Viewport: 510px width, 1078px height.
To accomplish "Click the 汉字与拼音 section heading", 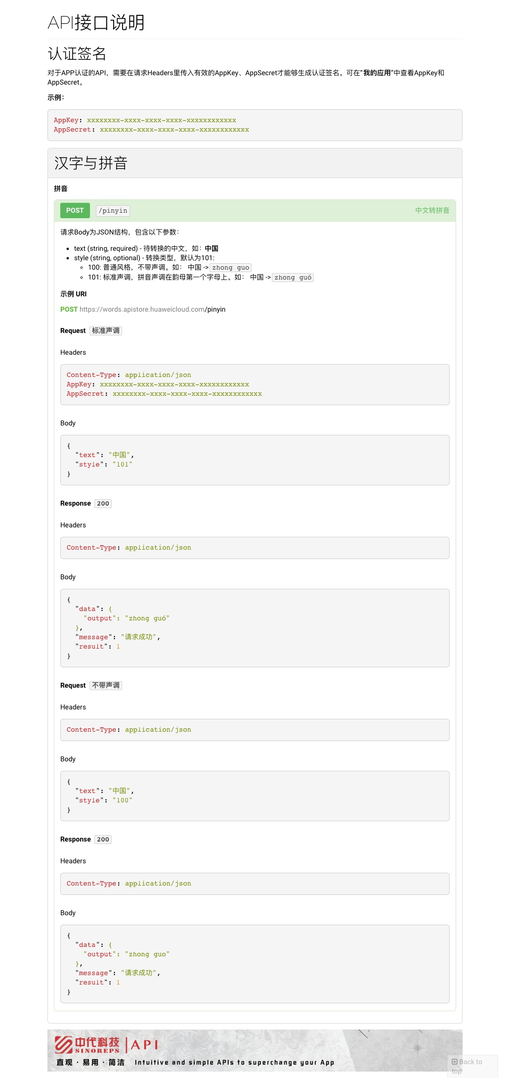I will [91, 163].
